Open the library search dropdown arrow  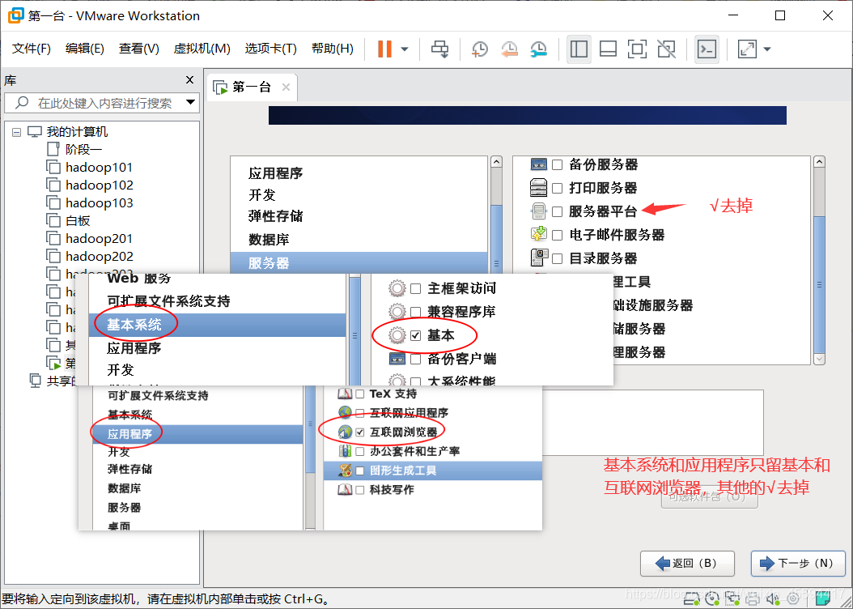coord(190,102)
